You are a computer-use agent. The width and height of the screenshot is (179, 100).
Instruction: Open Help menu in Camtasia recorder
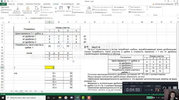click(142, 83)
